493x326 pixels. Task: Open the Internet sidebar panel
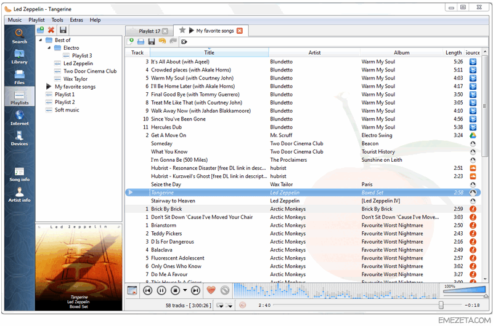click(19, 118)
